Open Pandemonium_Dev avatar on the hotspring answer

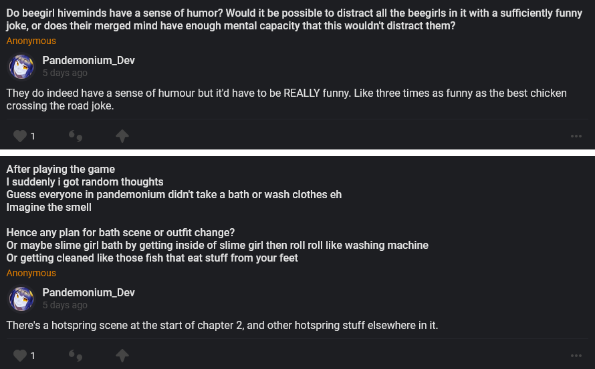(x=21, y=299)
